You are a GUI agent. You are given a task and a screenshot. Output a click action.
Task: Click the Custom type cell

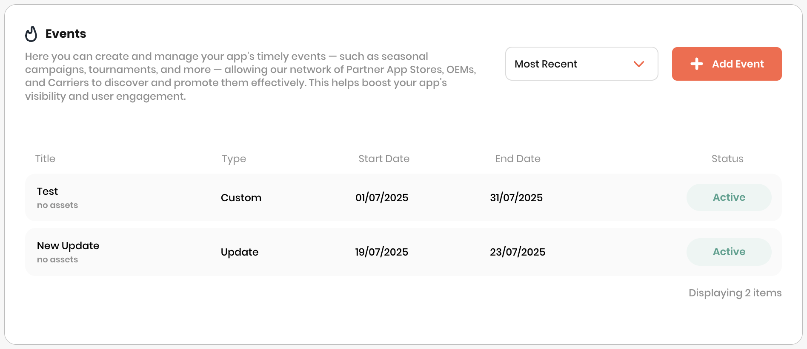(241, 198)
